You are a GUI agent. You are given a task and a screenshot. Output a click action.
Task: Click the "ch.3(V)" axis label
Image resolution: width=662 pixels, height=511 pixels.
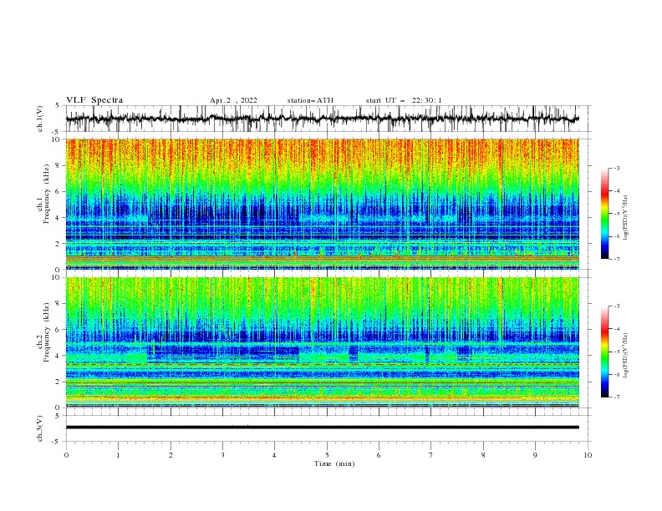pyautogui.click(x=40, y=428)
